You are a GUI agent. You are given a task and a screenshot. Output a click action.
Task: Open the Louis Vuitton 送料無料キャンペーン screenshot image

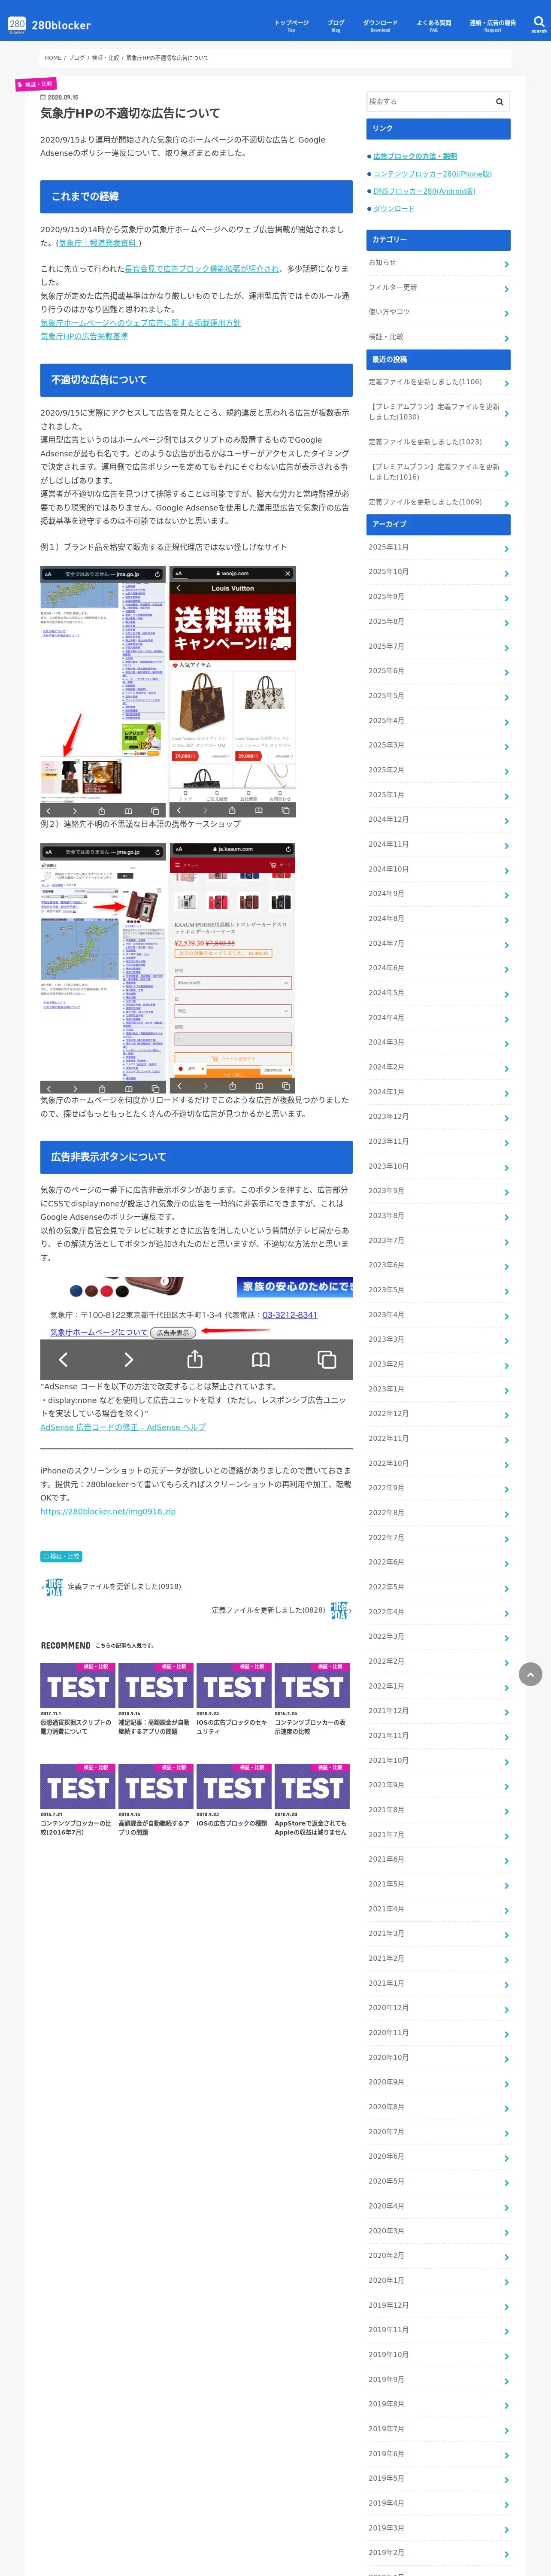(x=233, y=692)
